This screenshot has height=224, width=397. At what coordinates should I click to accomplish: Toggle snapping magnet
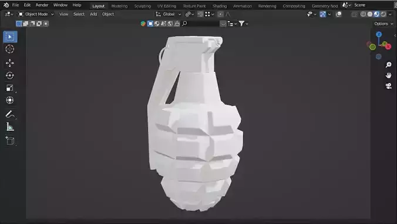tap(200, 14)
